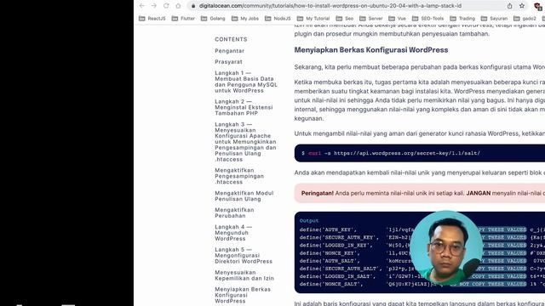Open the My Jobs bookmark folder
545x306 pixels.
(x=245, y=19)
